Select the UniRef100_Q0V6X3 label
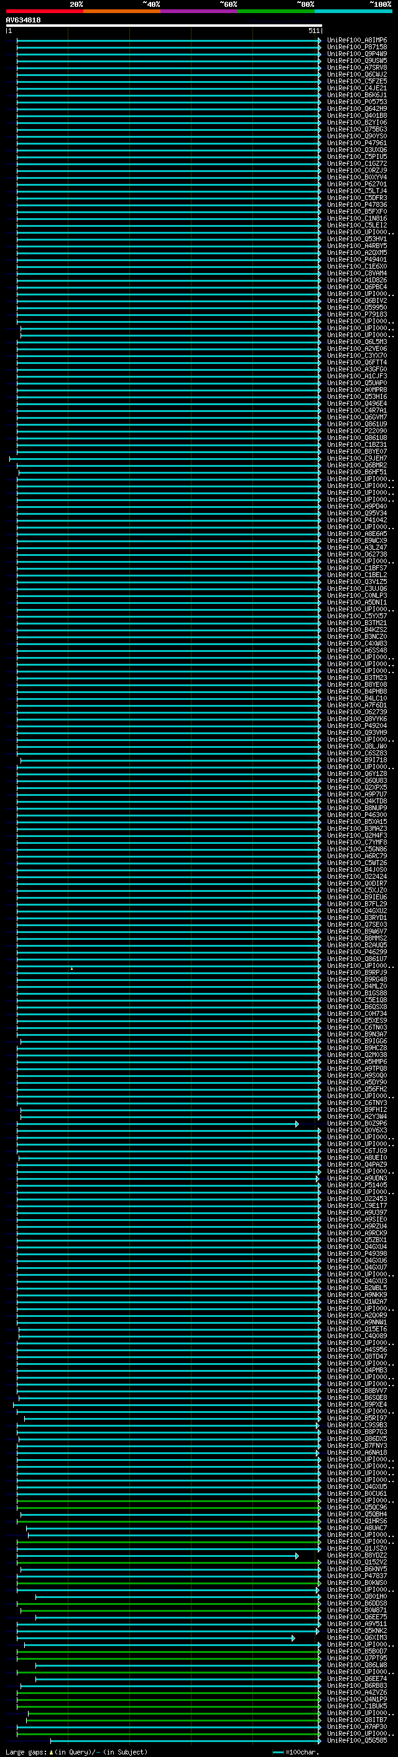 pyautogui.click(x=357, y=1130)
